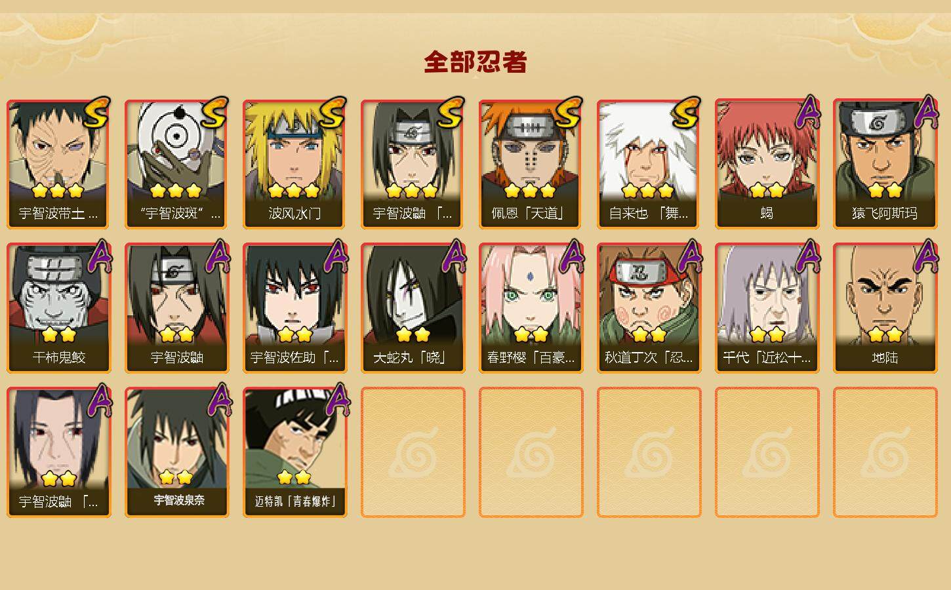Click the 干柿鬼鲛 character card
The height and width of the screenshot is (590, 951).
click(59, 308)
